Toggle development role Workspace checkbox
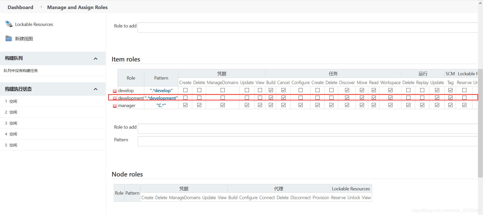The width and height of the screenshot is (483, 215). coord(390,98)
